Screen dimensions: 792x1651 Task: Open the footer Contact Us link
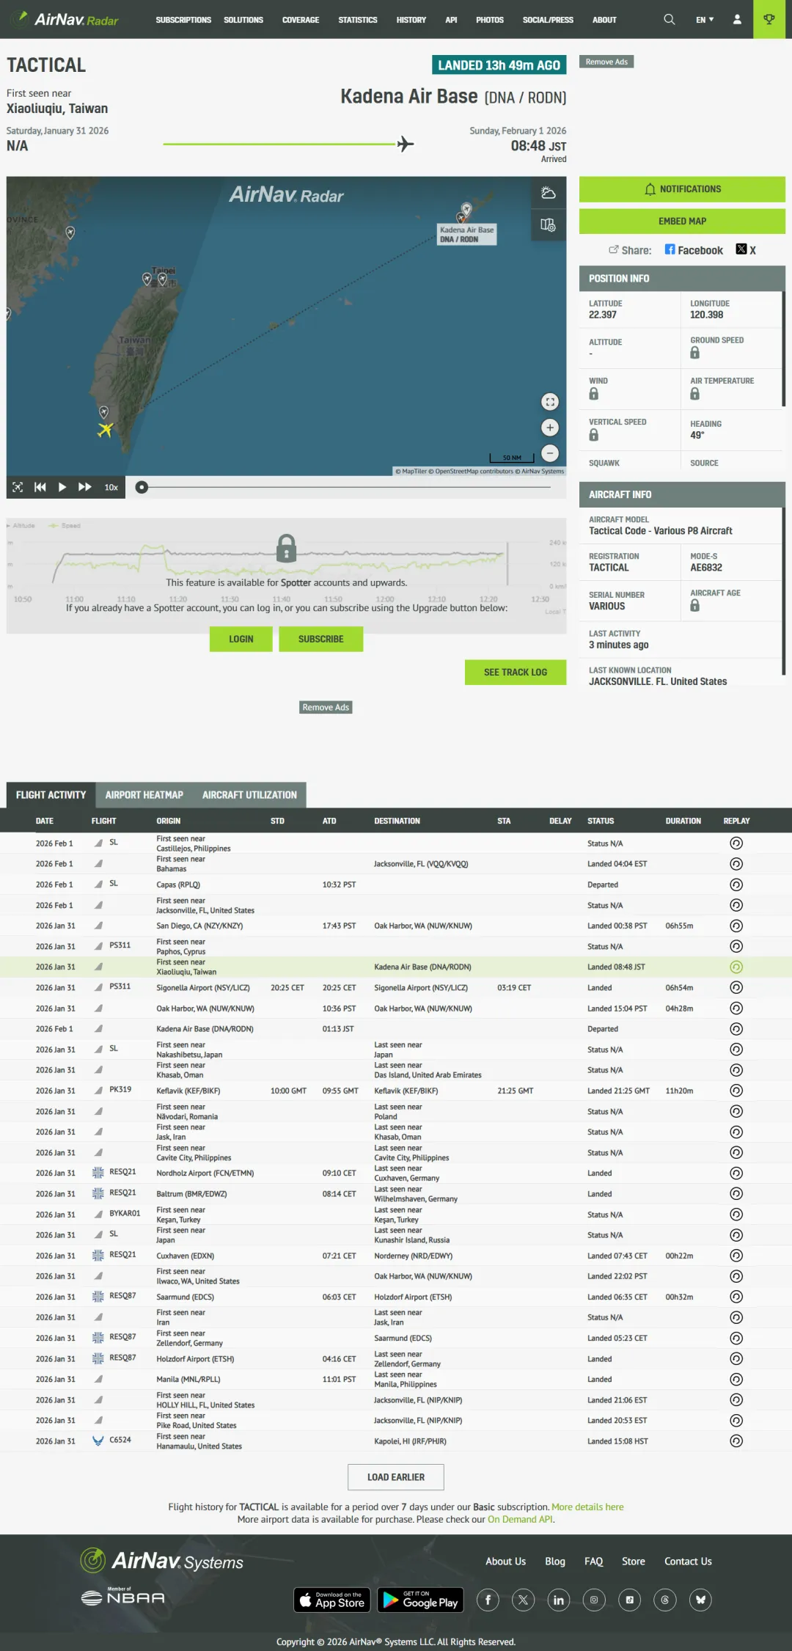pos(688,1562)
